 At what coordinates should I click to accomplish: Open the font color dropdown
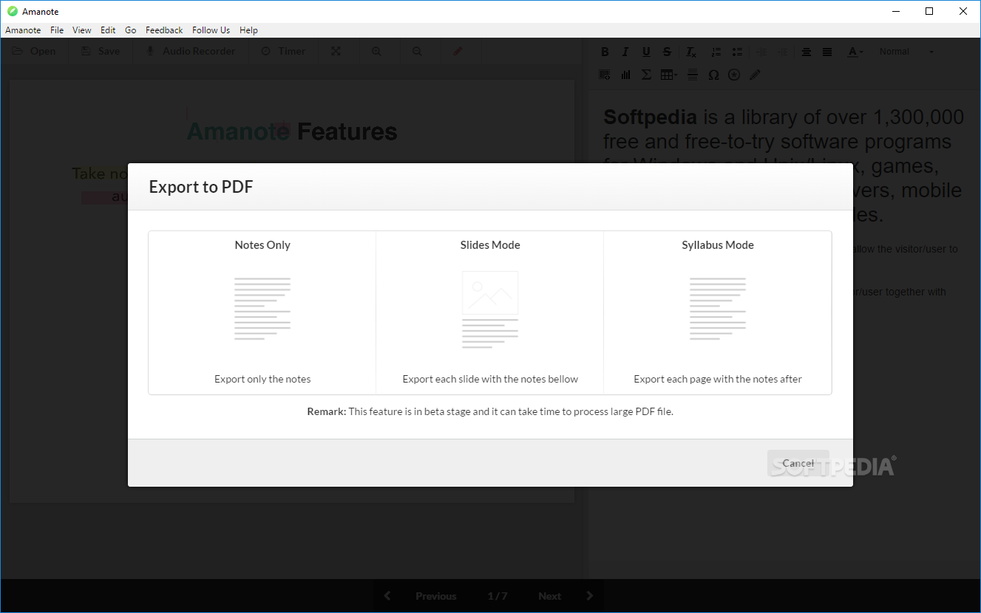855,52
